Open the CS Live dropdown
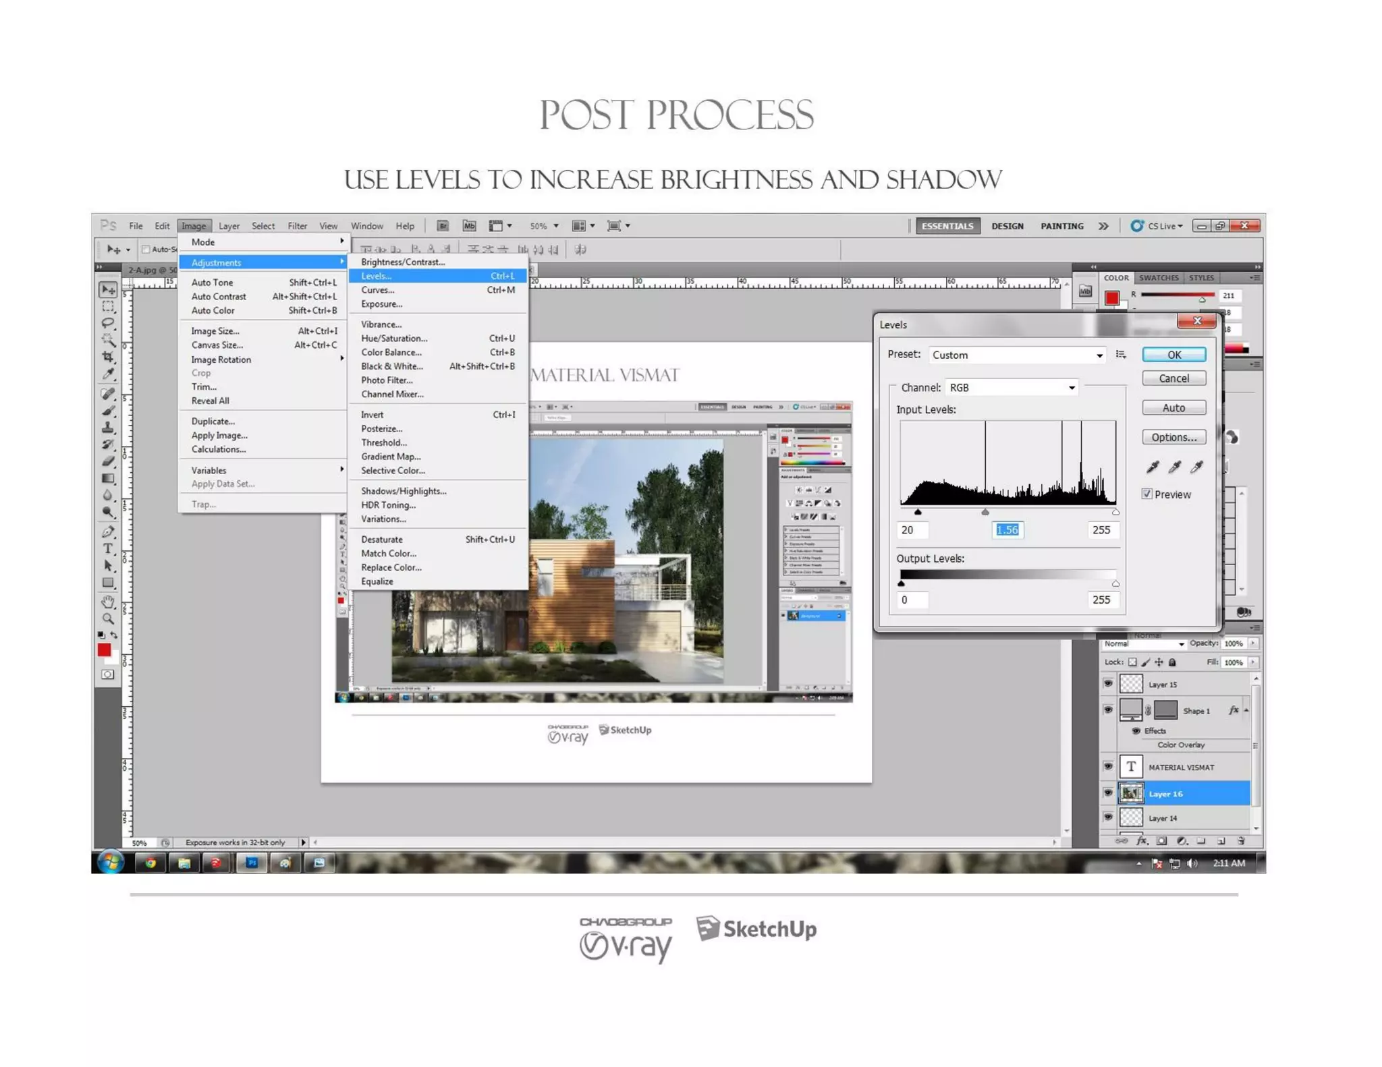Screen dimensions: 1382x1067 [x=1157, y=226]
